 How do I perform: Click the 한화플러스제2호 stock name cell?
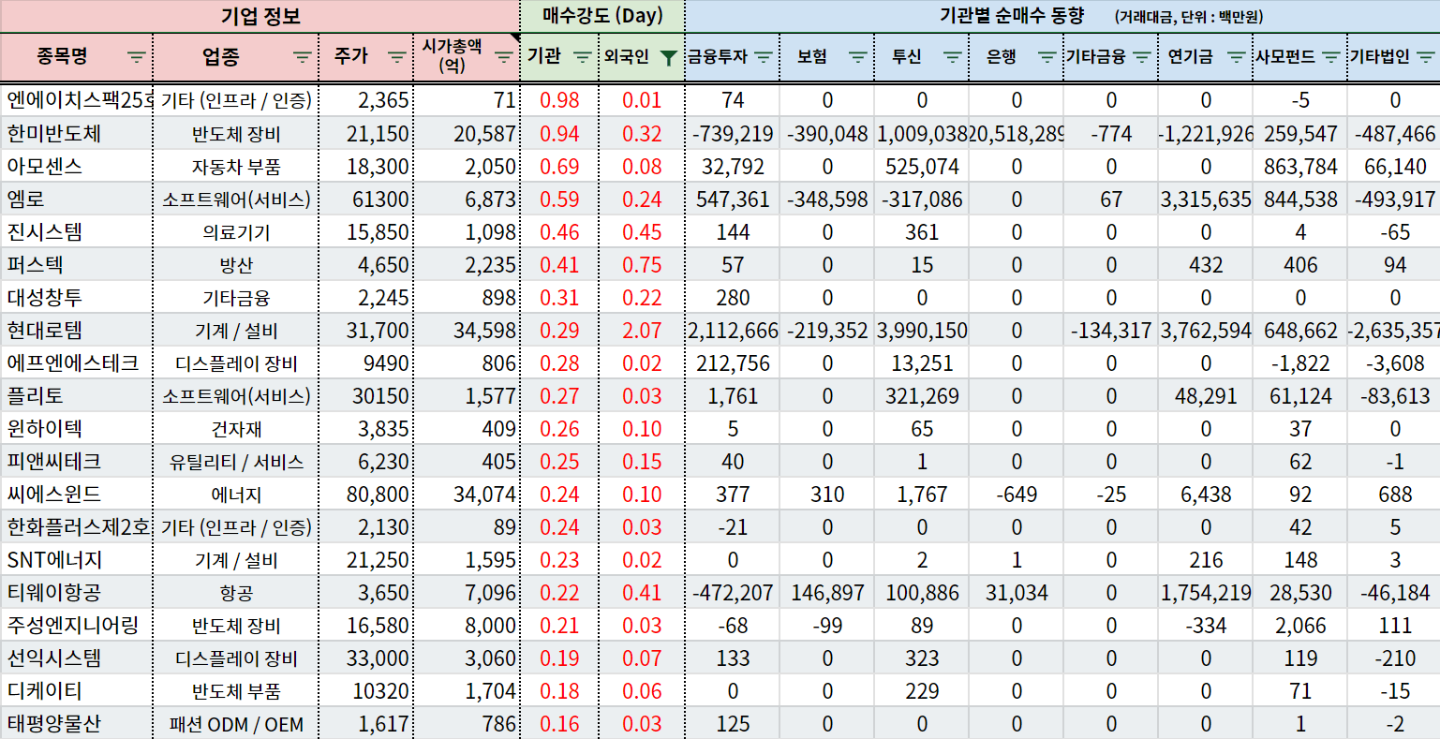tap(77, 526)
